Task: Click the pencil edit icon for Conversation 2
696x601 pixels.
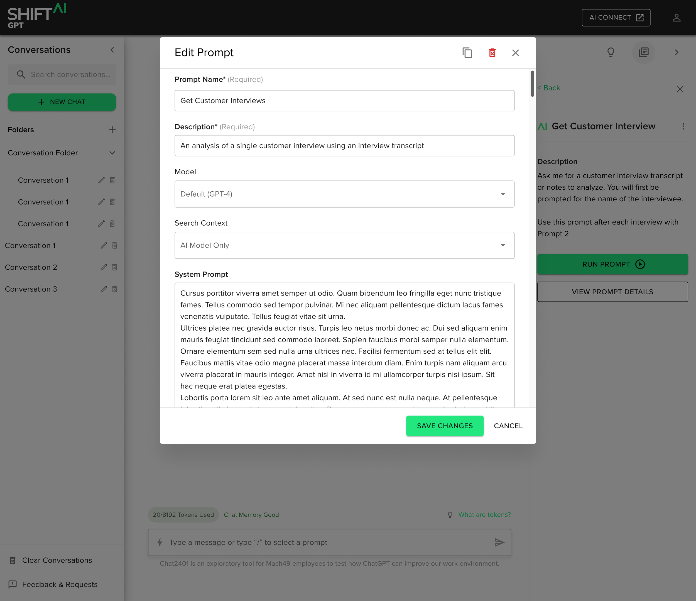Action: (x=104, y=267)
